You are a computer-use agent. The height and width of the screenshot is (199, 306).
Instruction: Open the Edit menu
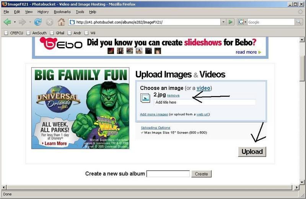(17, 12)
